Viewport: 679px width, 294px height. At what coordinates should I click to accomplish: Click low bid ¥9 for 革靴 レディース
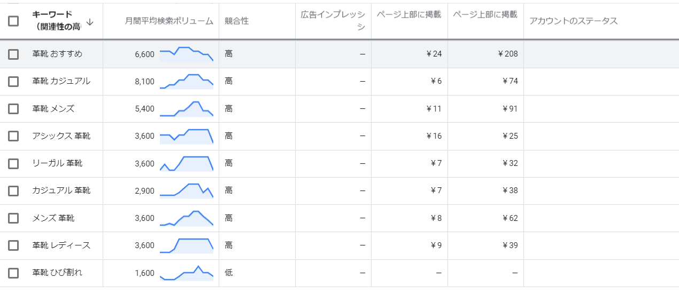(436, 245)
